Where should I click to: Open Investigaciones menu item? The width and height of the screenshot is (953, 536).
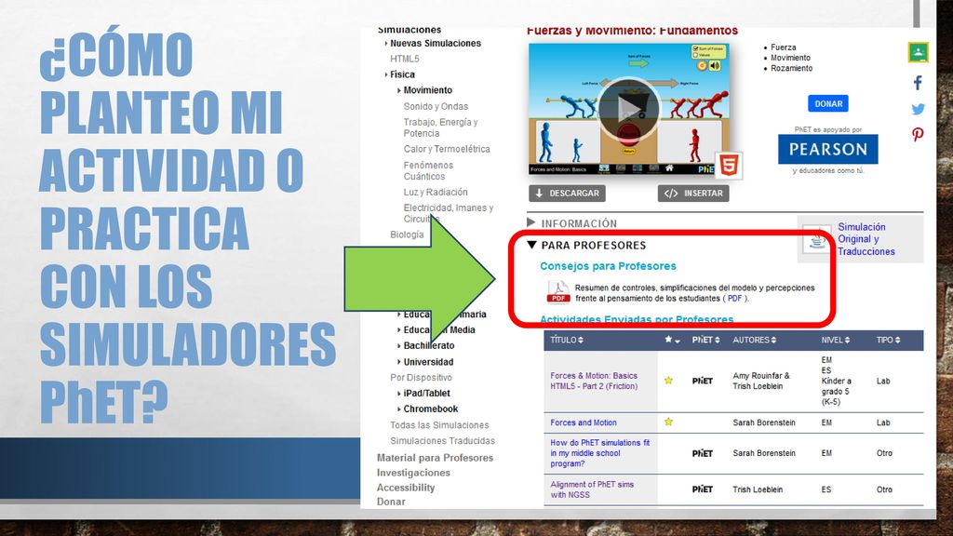click(x=413, y=472)
